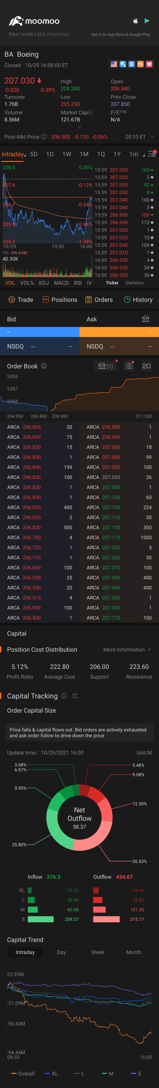Viewport: 159px width, 1088px height.
Task: Open the Google Play icon
Action: [147, 21]
